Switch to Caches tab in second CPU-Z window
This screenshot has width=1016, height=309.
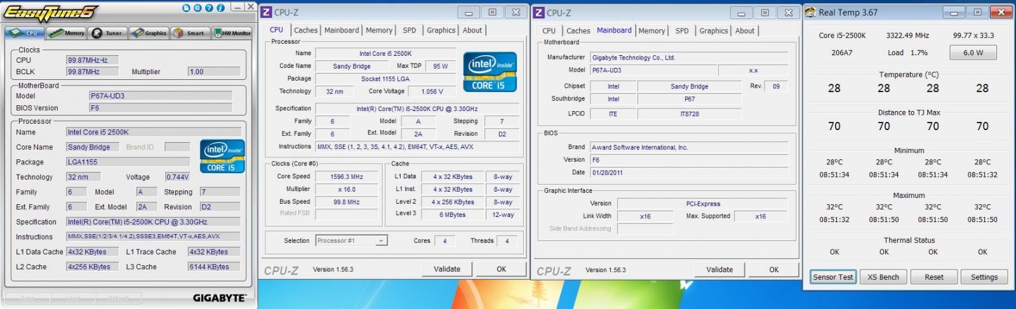click(x=578, y=30)
